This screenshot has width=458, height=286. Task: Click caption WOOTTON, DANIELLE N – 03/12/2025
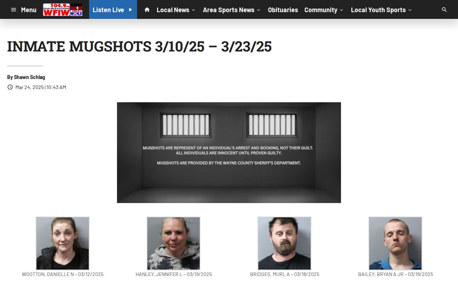(63, 274)
